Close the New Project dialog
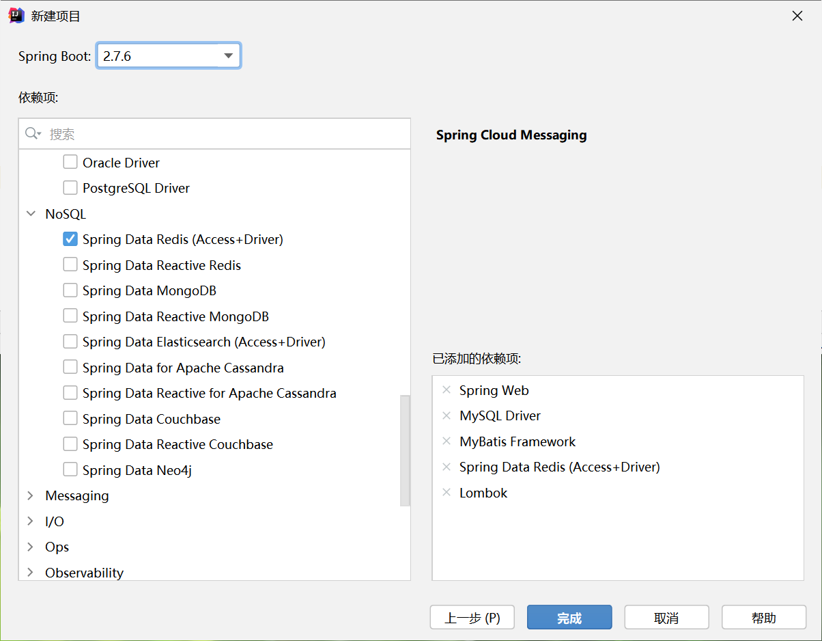This screenshot has width=822, height=641. (797, 16)
